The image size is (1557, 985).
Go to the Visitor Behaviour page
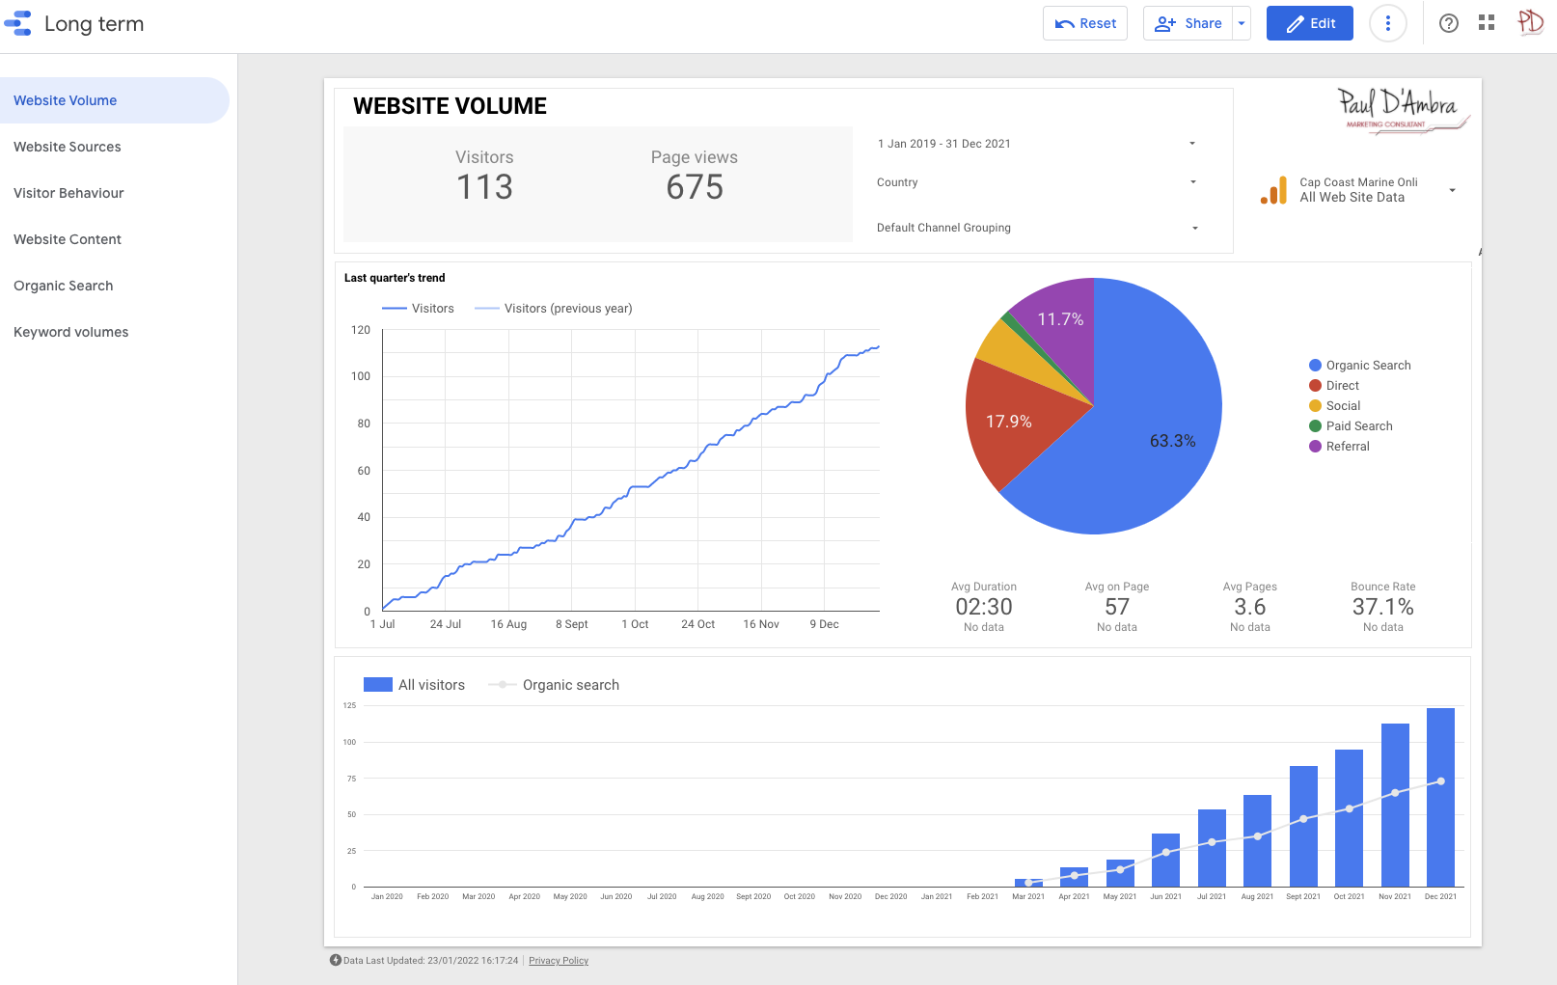point(115,193)
